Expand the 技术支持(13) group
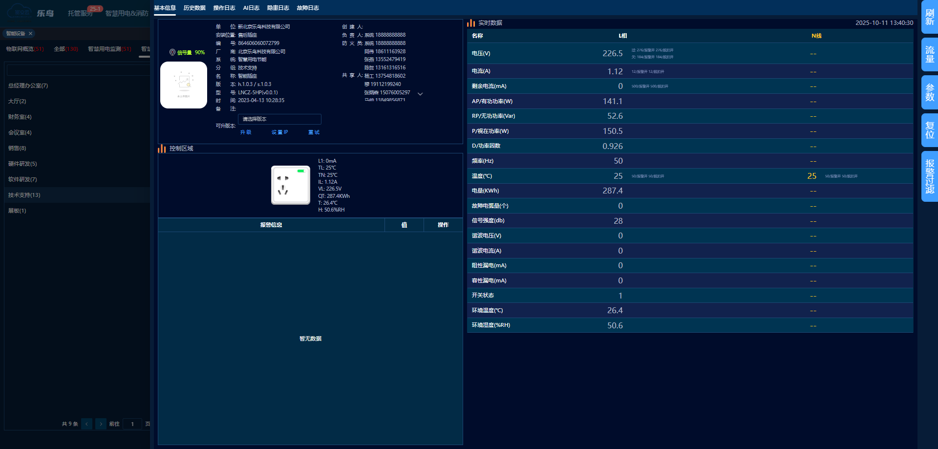 (24, 195)
